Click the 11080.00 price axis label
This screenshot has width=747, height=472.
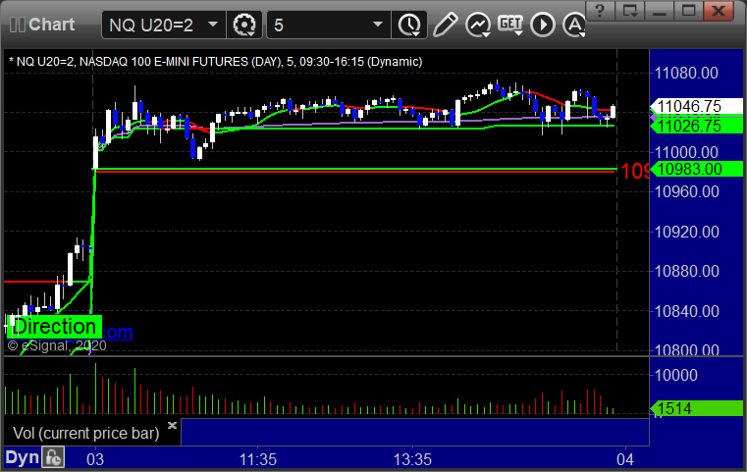[x=686, y=73]
